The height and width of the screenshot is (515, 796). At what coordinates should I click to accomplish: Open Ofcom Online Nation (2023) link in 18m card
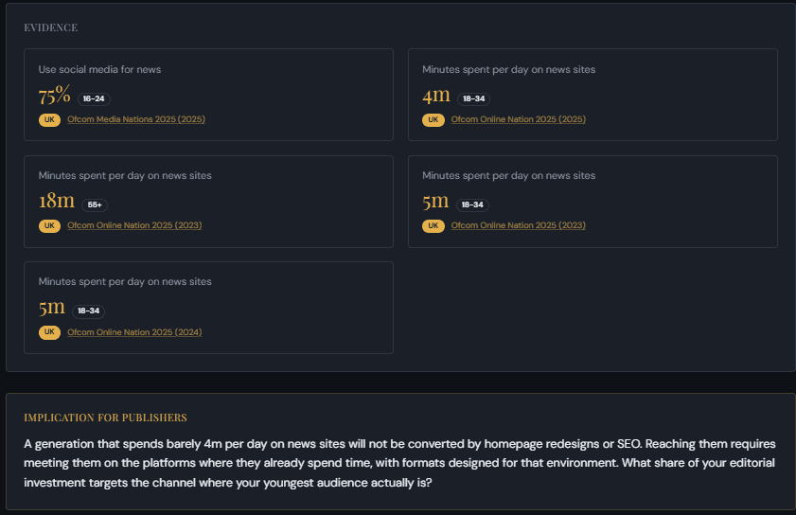tap(134, 225)
